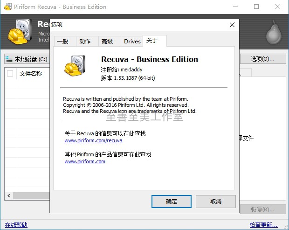Click the 恢复(R)... button
Image resolution: width=289 pixels, height=230 pixels.
coord(263,209)
